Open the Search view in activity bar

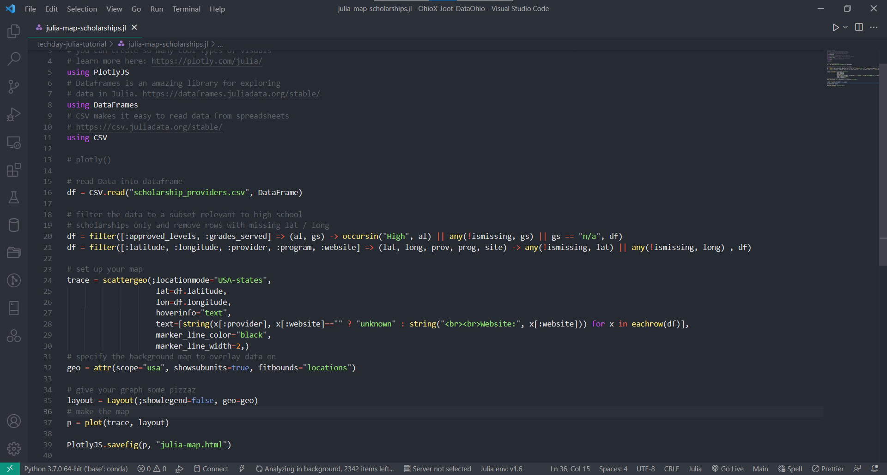(14, 59)
